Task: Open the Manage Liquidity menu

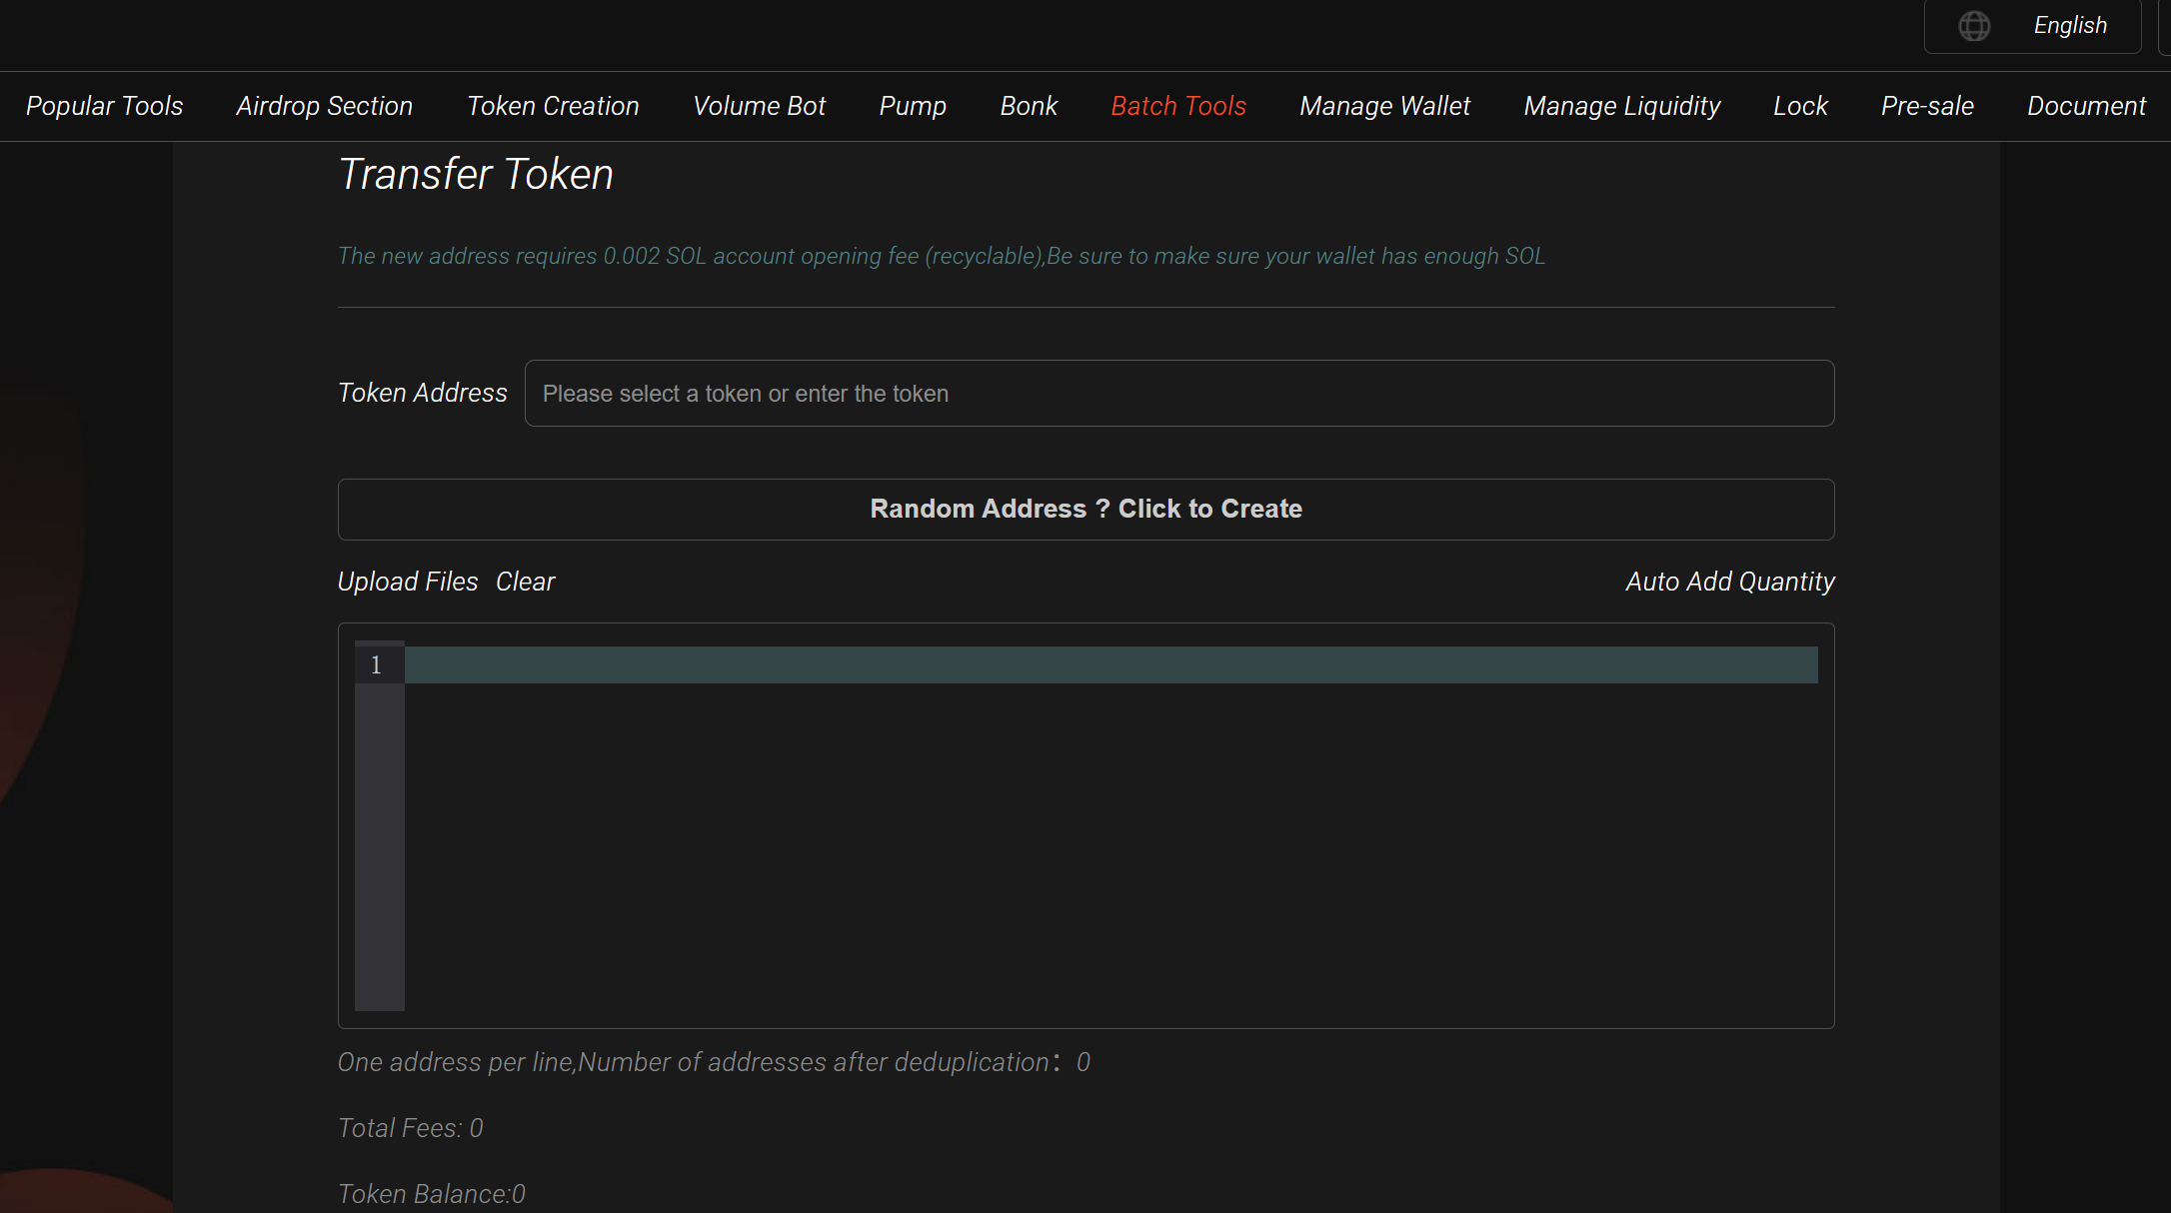Action: point(1621,106)
